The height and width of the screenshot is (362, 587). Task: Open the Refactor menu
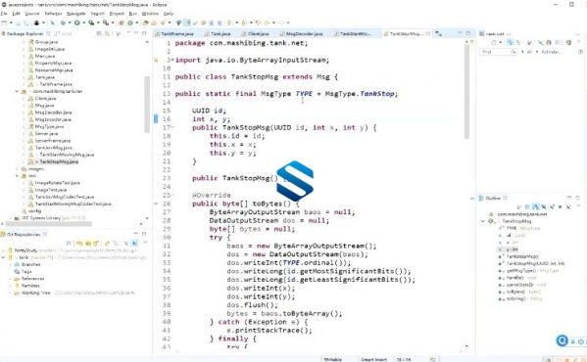pyautogui.click(x=53, y=14)
